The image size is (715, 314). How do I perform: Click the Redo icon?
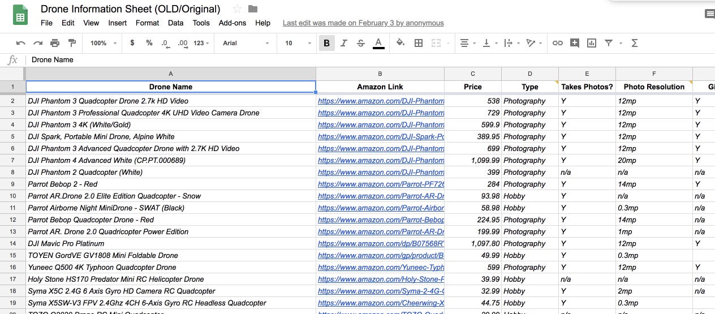38,43
